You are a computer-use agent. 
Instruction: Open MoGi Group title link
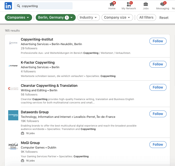pyautogui.click(x=30, y=143)
